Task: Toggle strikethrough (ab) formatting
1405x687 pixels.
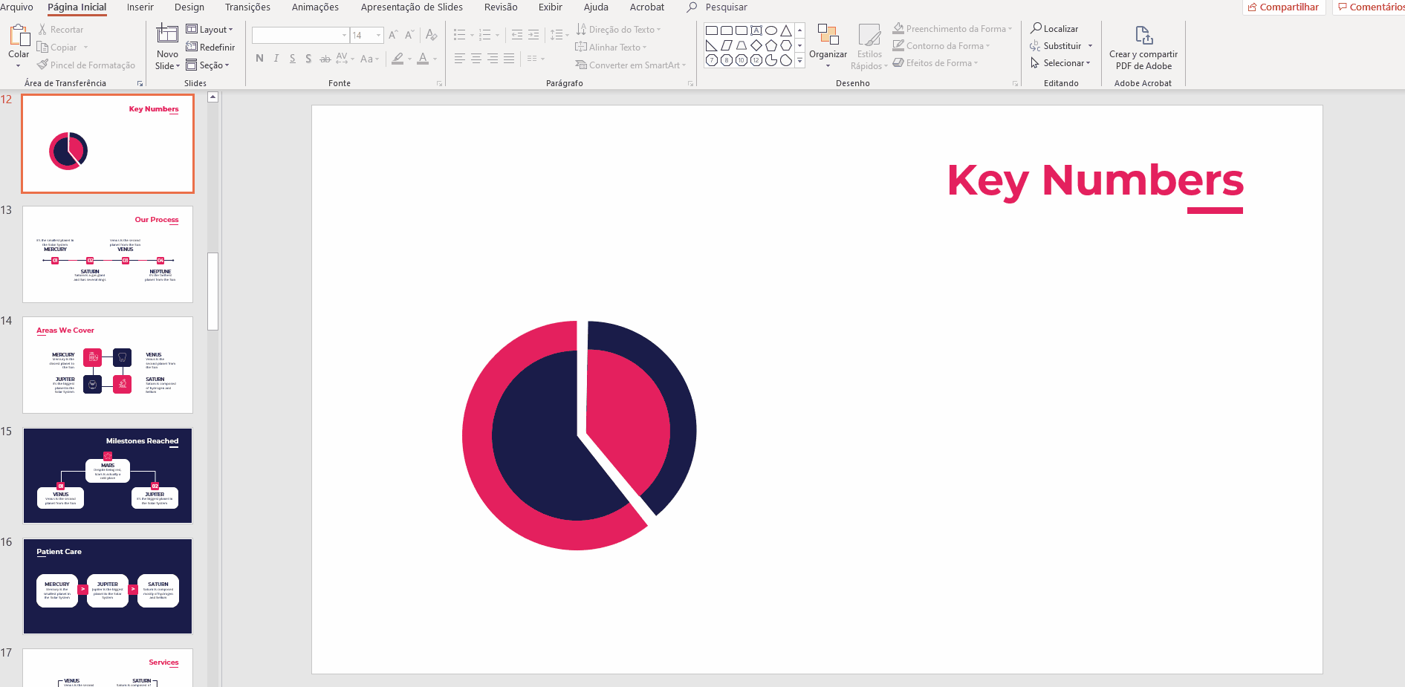Action: [x=325, y=59]
